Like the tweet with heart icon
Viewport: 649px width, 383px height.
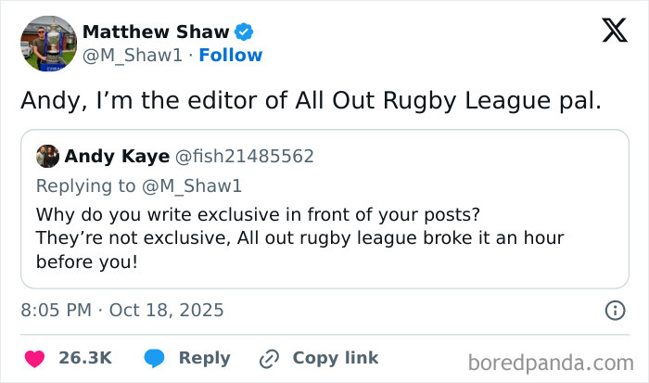tap(34, 358)
